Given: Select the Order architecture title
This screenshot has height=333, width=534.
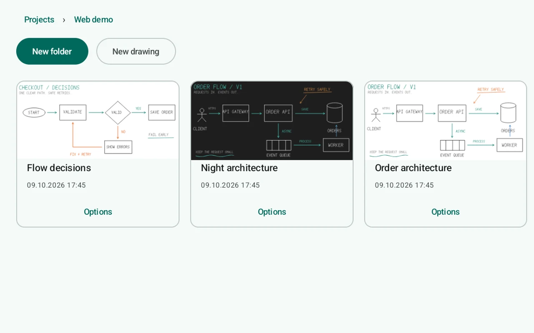Looking at the screenshot, I should pos(413,168).
